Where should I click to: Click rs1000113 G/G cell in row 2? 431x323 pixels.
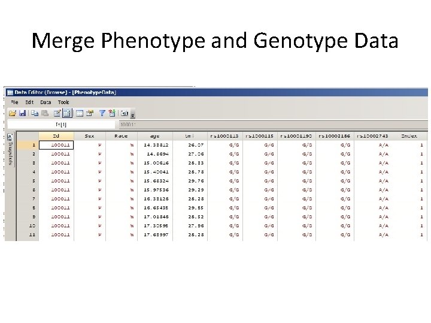tap(234, 154)
